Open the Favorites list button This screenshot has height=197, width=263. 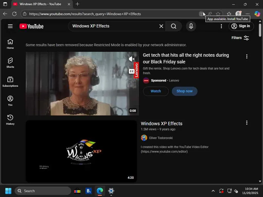pos(229,14)
